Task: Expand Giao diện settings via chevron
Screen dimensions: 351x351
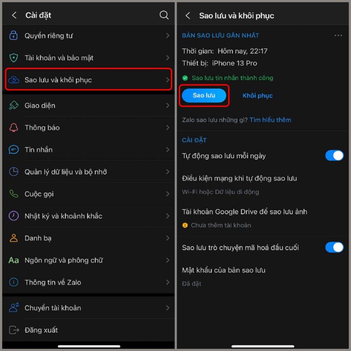Action: coord(167,106)
